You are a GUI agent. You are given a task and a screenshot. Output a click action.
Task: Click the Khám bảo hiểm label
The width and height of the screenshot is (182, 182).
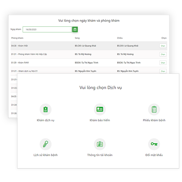[100, 120]
